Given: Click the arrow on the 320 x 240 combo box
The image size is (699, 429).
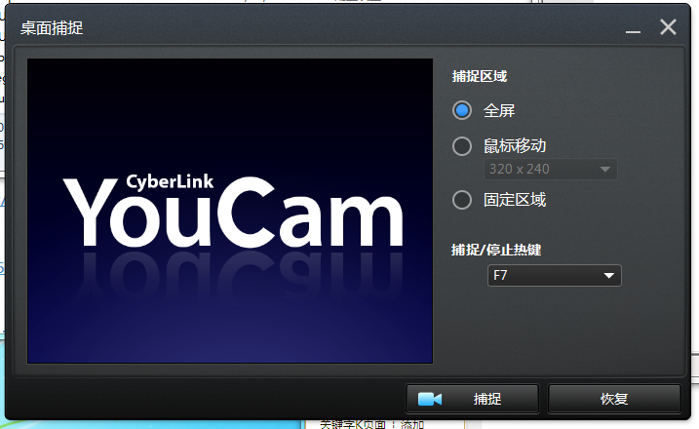Looking at the screenshot, I should tap(605, 169).
